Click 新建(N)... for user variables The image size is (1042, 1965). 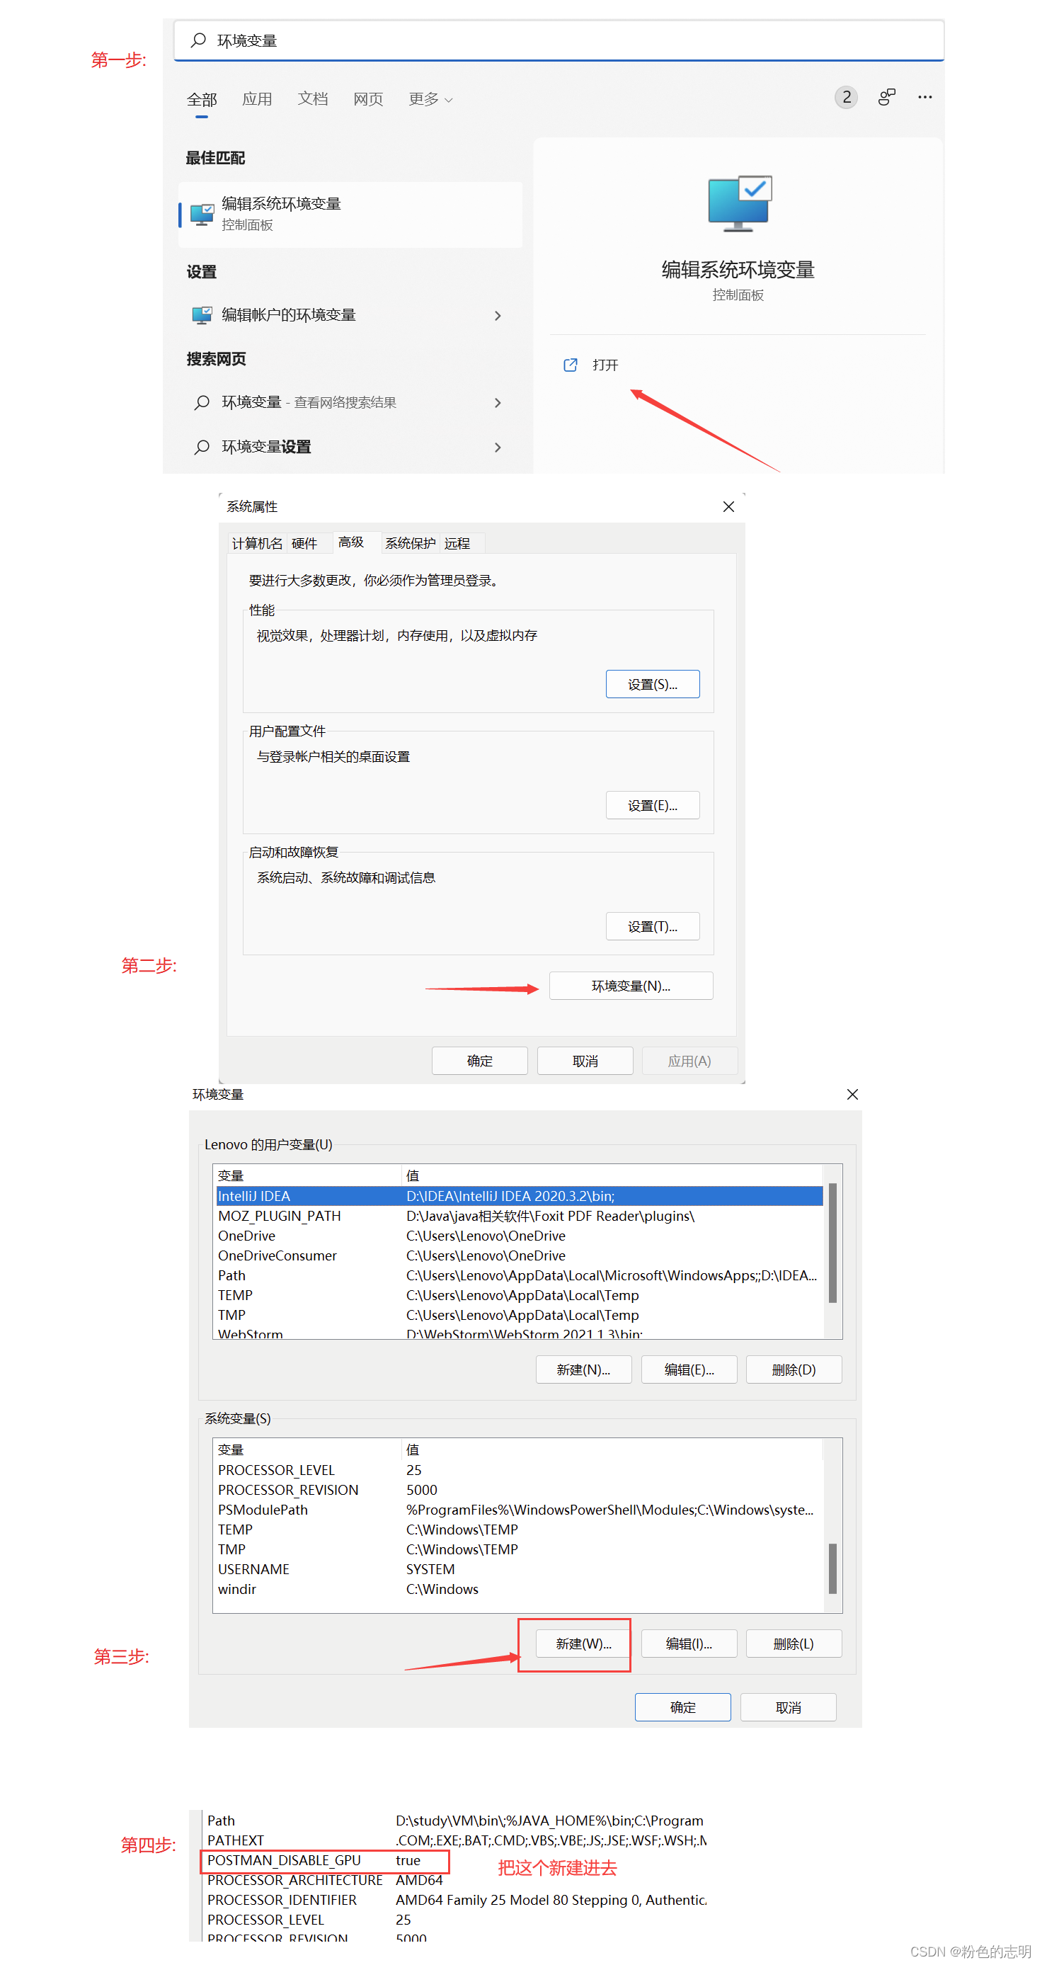click(x=583, y=1369)
